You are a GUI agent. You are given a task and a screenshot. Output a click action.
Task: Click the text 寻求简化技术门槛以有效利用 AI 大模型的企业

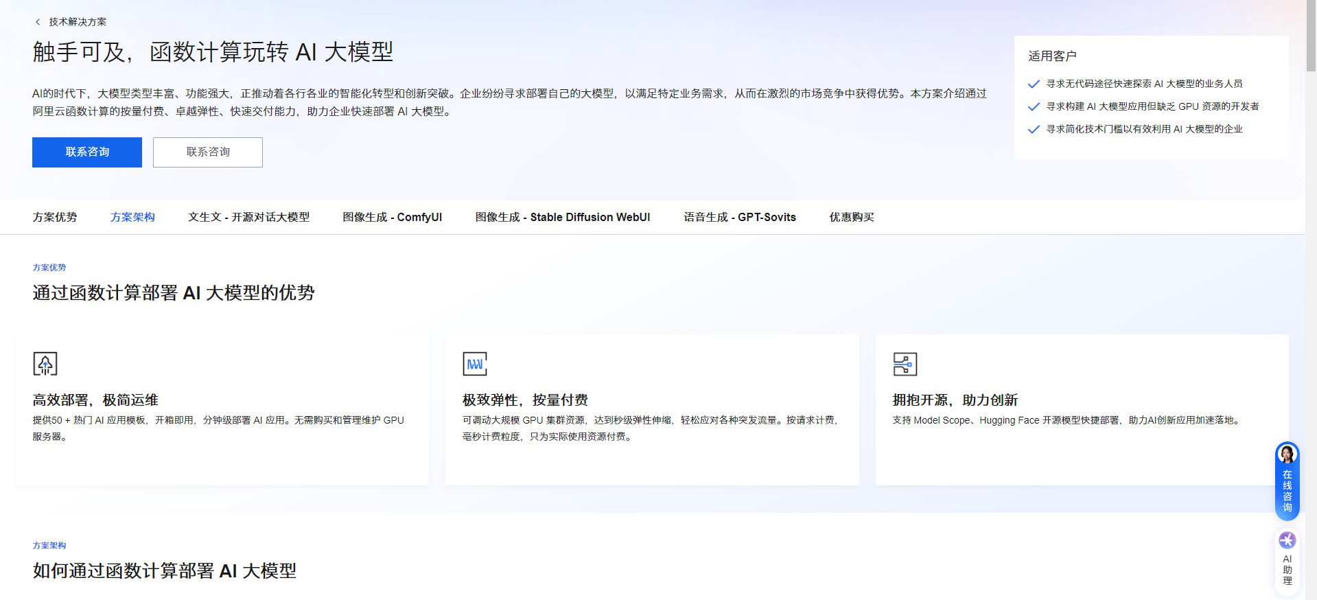tap(1144, 129)
